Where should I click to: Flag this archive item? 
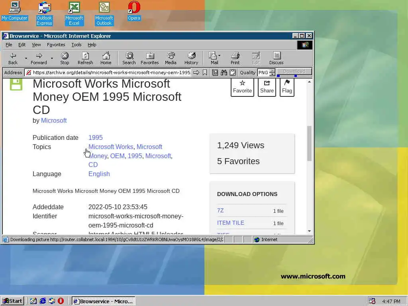287,87
